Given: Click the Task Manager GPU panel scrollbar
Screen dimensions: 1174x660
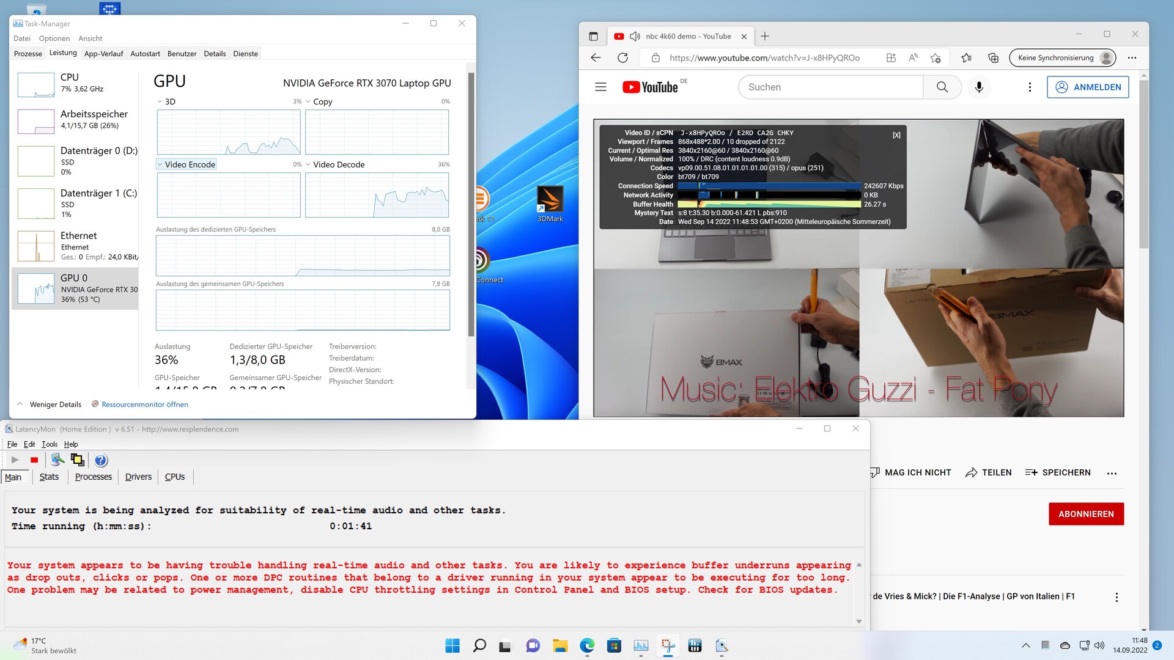Looking at the screenshot, I should 471,204.
